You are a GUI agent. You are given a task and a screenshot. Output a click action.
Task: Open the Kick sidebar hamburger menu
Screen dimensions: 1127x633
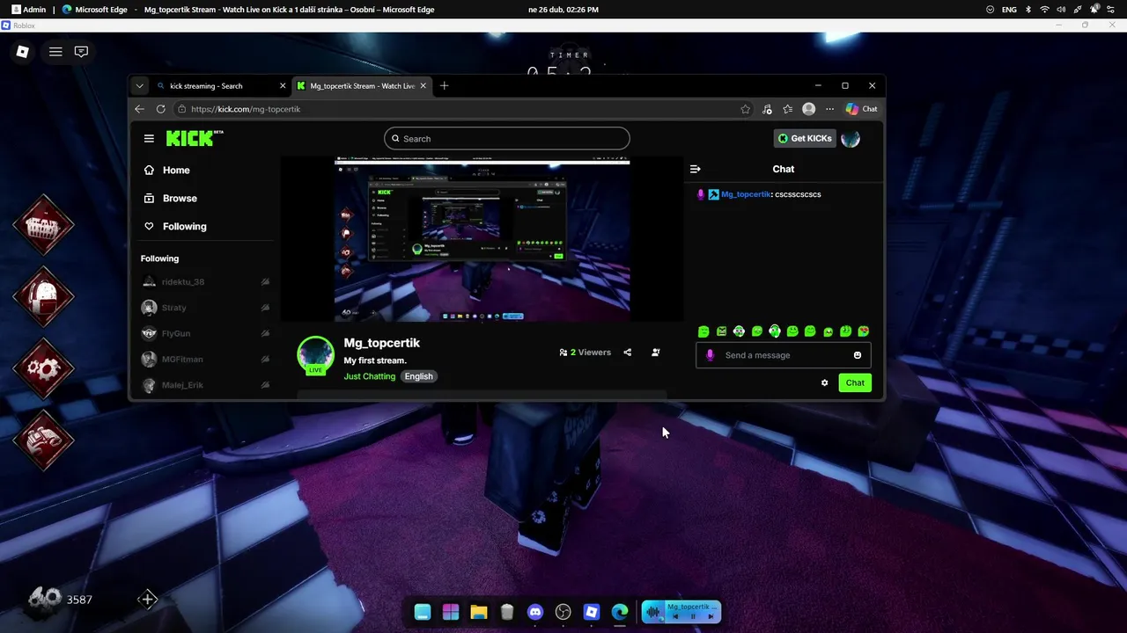(149, 138)
